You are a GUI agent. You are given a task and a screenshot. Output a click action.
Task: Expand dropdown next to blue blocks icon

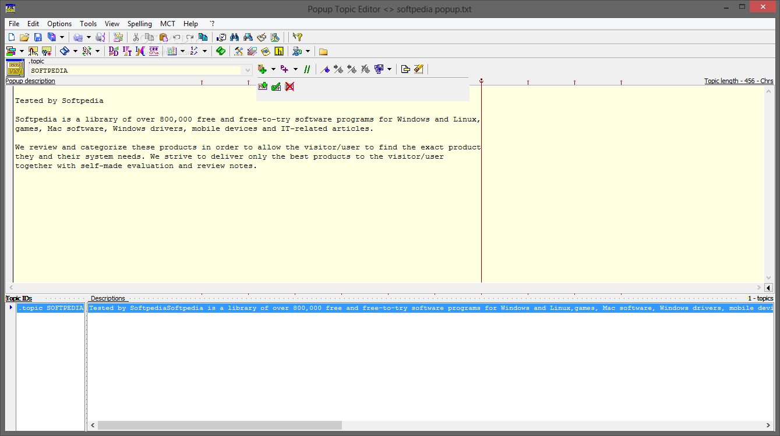pos(389,69)
